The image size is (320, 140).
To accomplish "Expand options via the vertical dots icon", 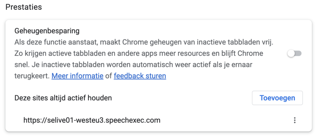I will [x=294, y=120].
